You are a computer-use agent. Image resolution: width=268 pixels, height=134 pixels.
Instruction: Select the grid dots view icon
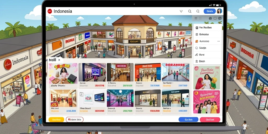click(x=200, y=18)
